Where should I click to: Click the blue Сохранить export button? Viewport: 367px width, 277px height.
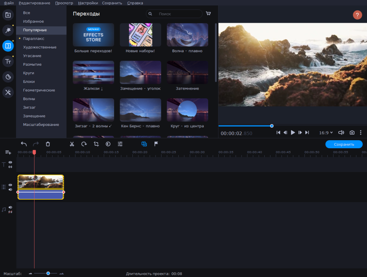[x=344, y=144]
